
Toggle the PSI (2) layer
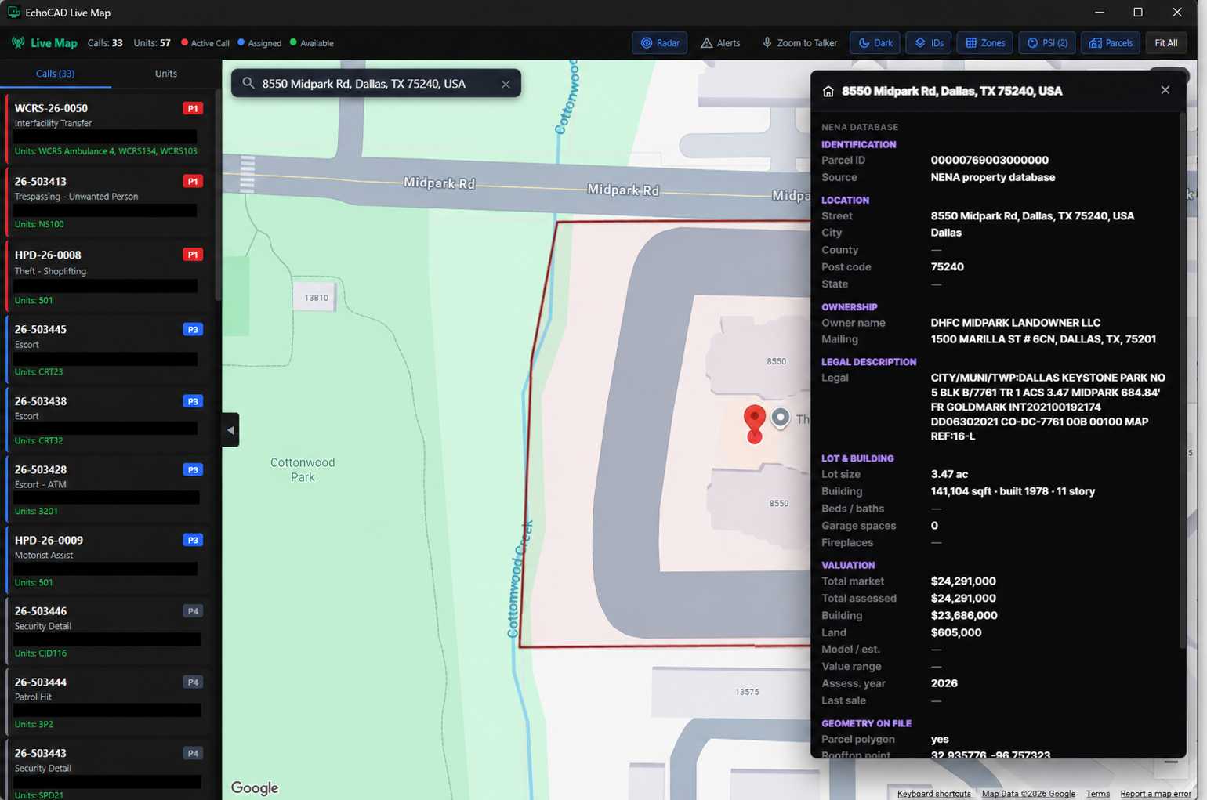click(x=1047, y=43)
